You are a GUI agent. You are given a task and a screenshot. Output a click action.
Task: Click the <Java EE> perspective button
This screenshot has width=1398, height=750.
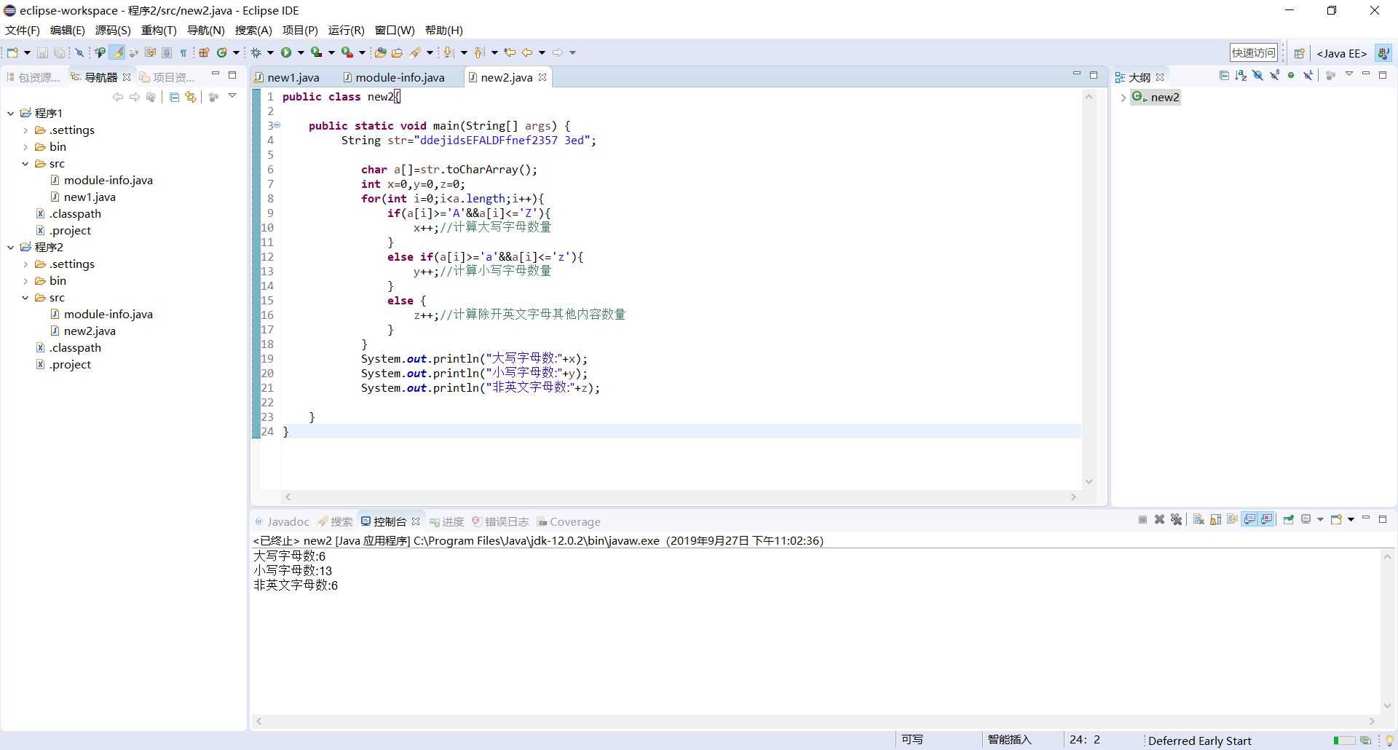[x=1341, y=53]
